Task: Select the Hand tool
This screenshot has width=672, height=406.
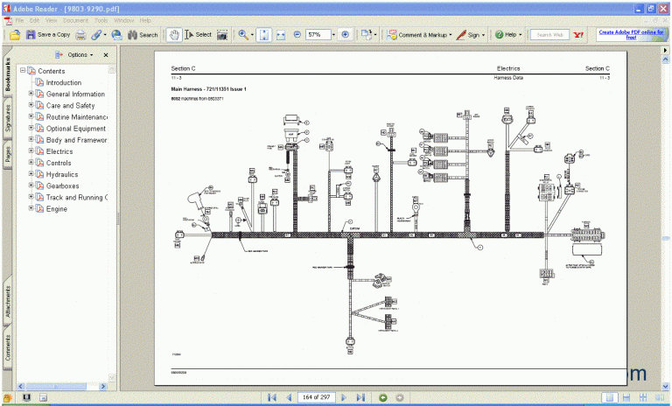Action: pos(174,35)
